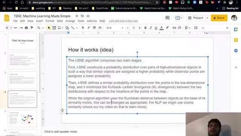Open the fill color tool

[x=83, y=28]
